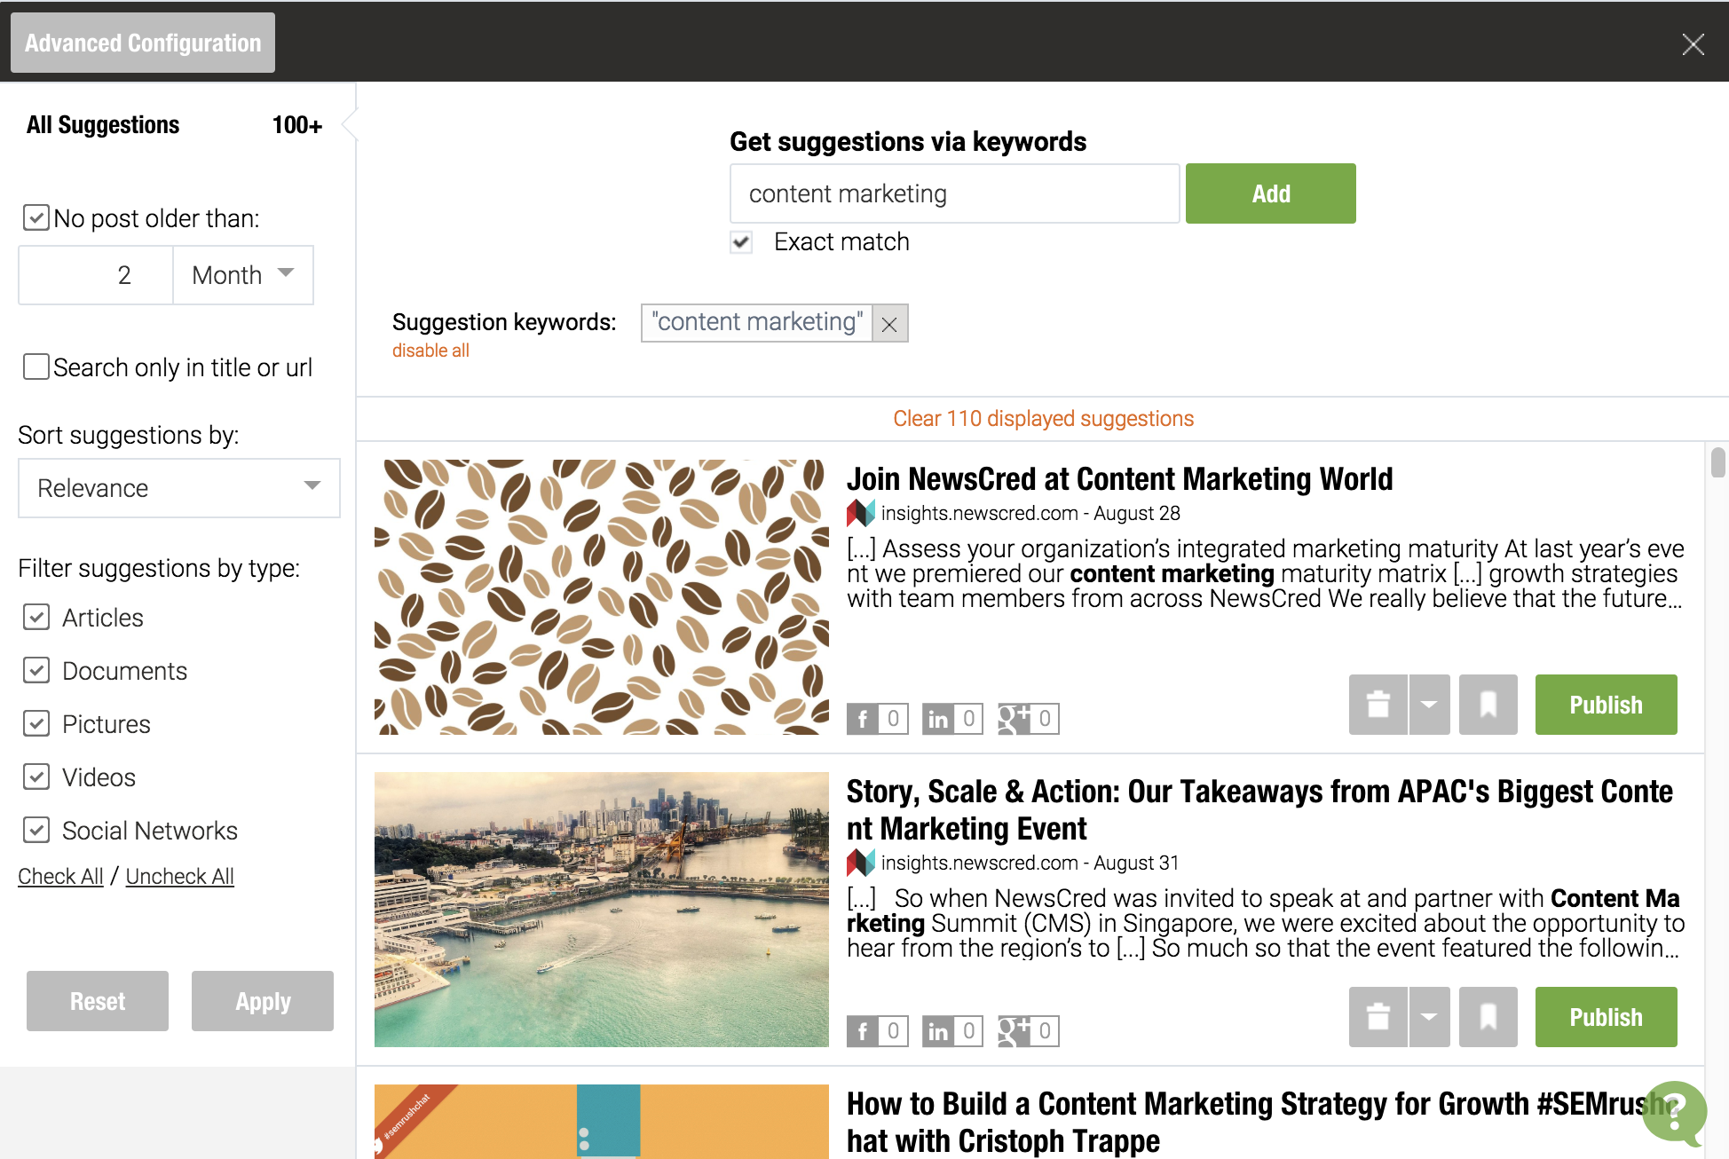The height and width of the screenshot is (1159, 1729).
Task: Click LinkedIn share count on Join NewsCred post
Action: pos(952,719)
